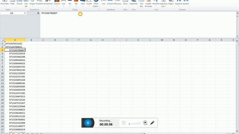Viewport: 239px width, 134px height.
Task: Insert a Text Box
Action: click(x=142, y=4)
